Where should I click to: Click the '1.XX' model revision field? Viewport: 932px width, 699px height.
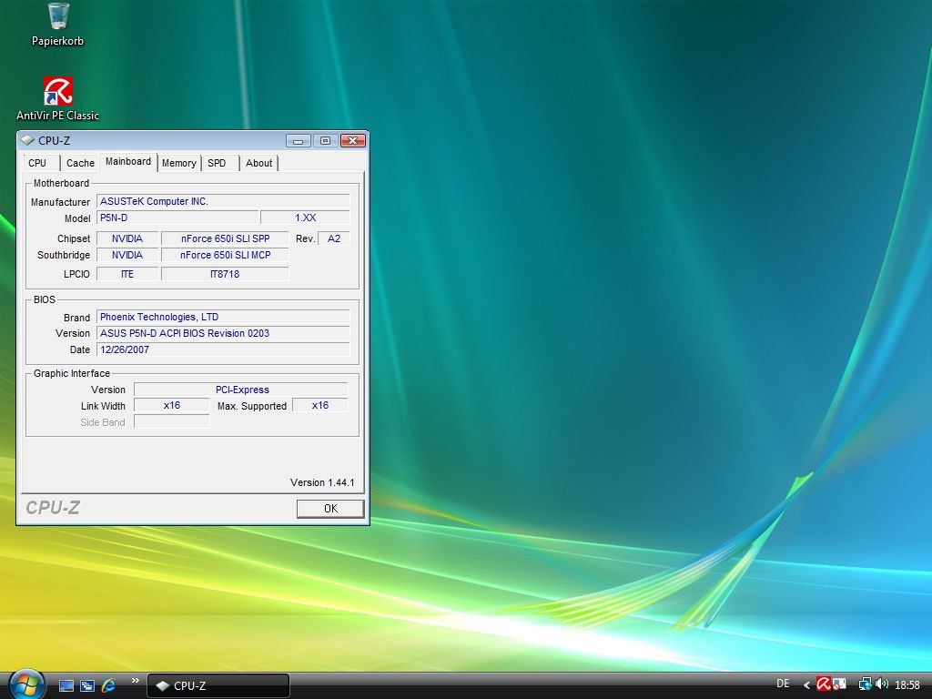click(305, 218)
